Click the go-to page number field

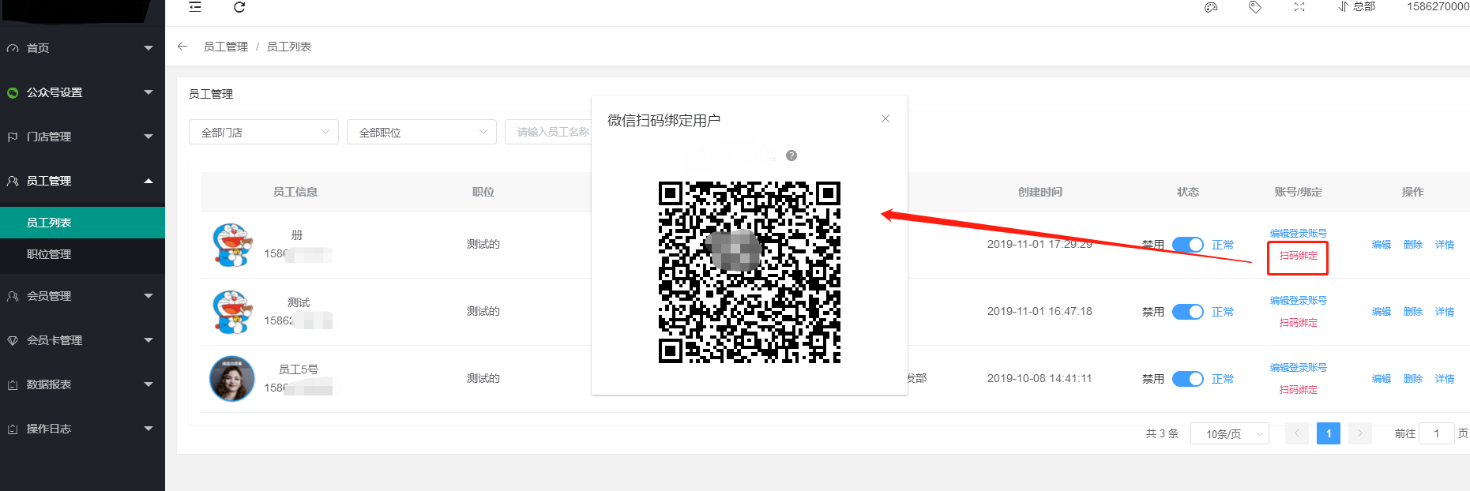click(1437, 433)
